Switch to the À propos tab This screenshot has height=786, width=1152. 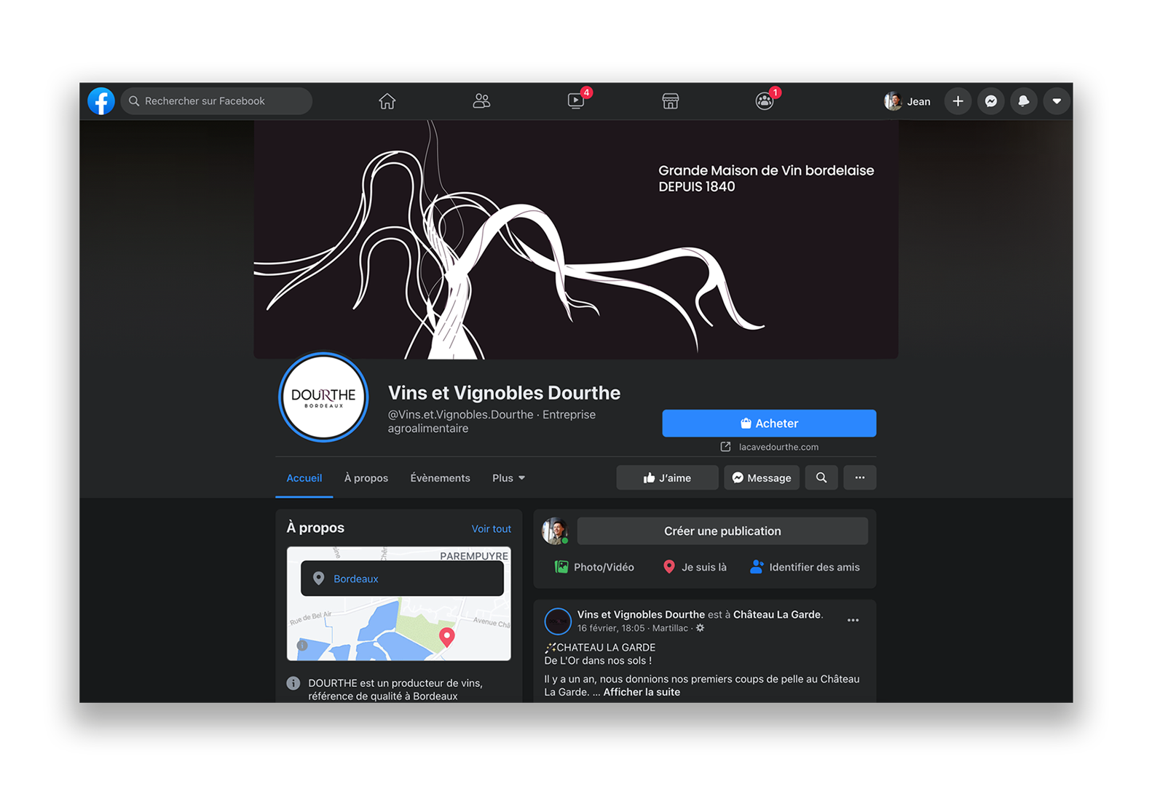tap(366, 478)
